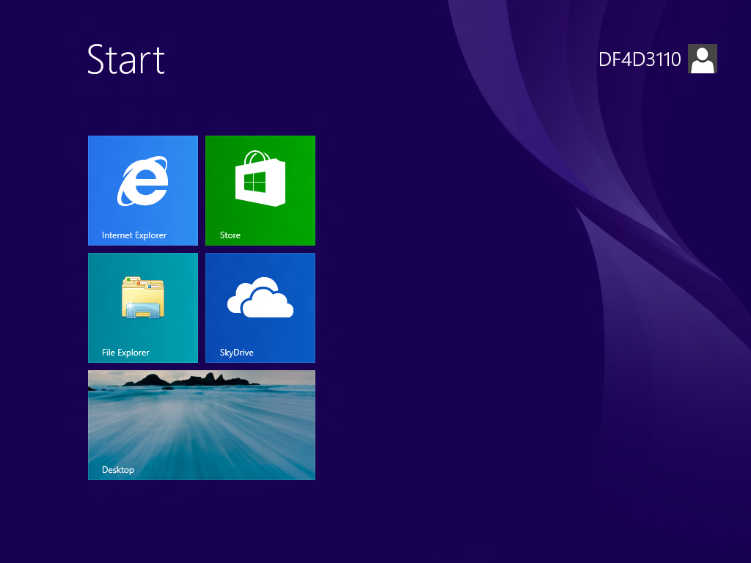The height and width of the screenshot is (563, 751).
Task: Click the 'Internet Explorer' tile label
Action: (134, 235)
